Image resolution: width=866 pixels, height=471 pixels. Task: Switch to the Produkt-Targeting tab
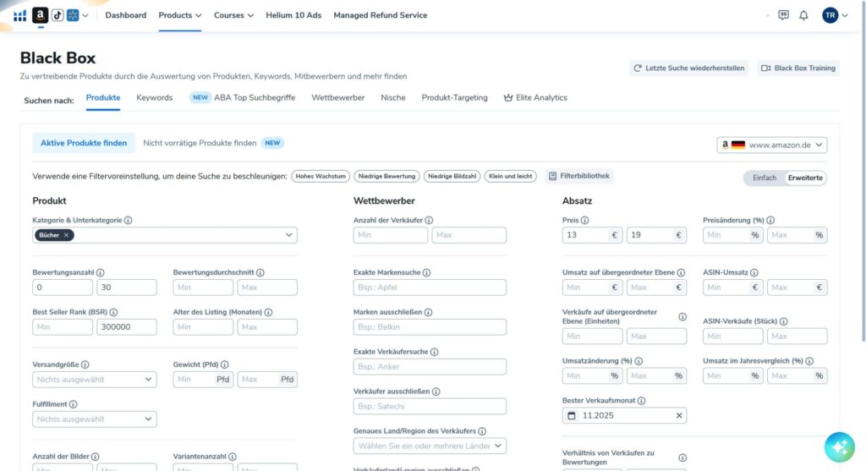[x=454, y=98]
